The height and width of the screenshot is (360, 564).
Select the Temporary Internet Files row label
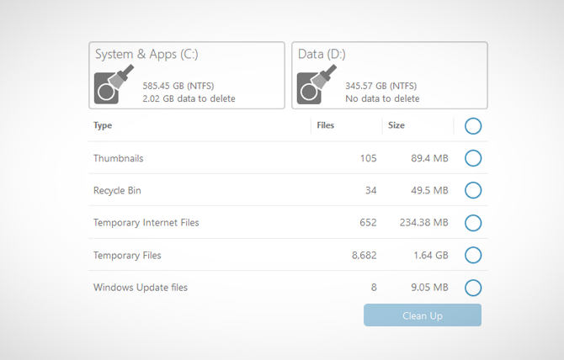(146, 223)
